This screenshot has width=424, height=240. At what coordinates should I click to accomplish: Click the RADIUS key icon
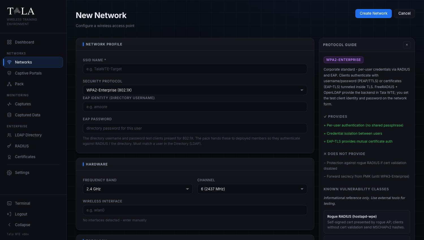click(9, 146)
